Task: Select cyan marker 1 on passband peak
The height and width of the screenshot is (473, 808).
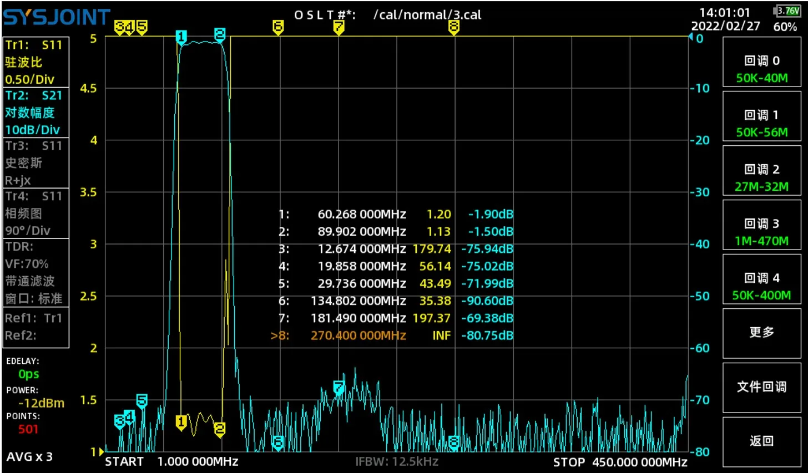Action: [x=181, y=37]
